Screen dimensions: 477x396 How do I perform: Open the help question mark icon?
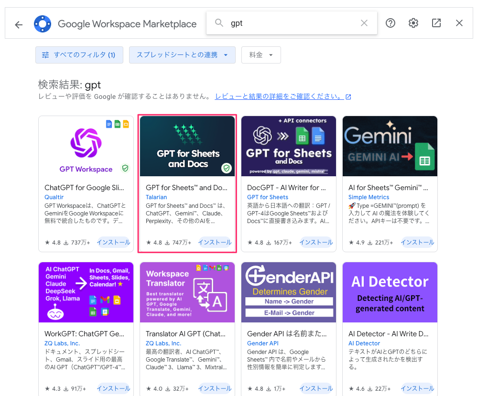coord(390,23)
